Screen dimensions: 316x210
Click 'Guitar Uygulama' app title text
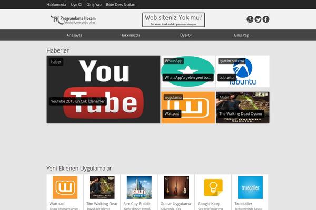(x=175, y=204)
